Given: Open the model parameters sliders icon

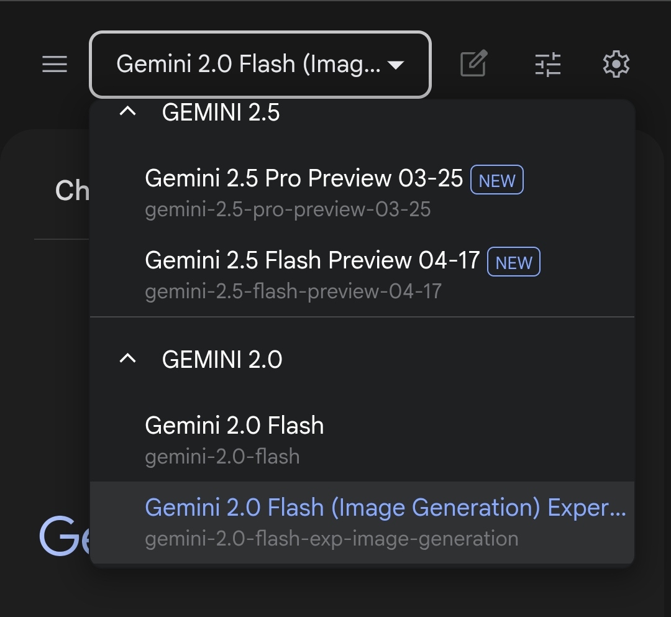Looking at the screenshot, I should point(548,64).
